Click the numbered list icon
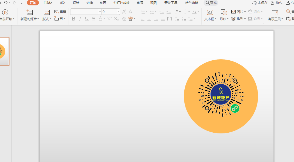 tap(152, 12)
